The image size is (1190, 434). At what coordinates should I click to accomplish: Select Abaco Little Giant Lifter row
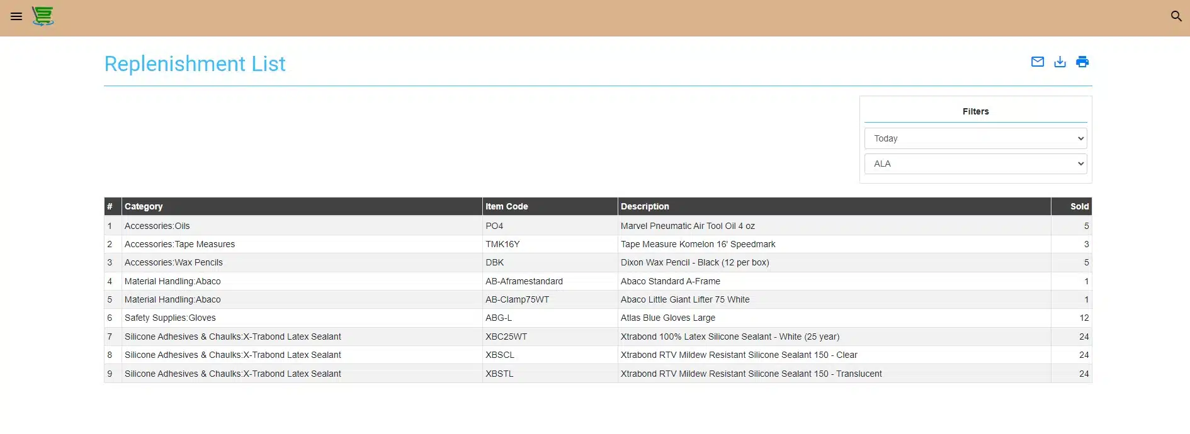(685, 299)
